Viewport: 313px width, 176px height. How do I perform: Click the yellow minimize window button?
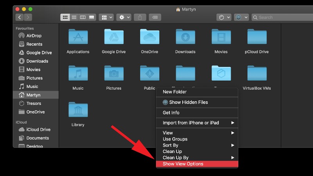(24, 9)
